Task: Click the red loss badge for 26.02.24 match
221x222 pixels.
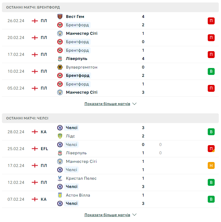Action: (x=211, y=21)
